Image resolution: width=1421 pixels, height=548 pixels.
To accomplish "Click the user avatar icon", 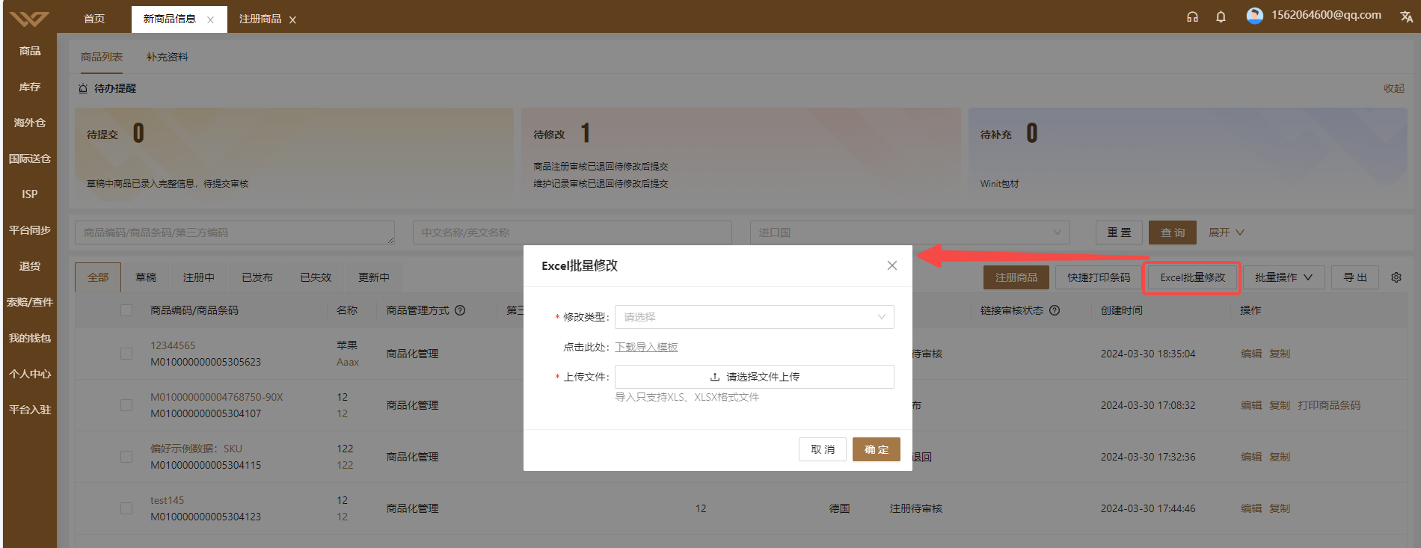I will (x=1254, y=15).
